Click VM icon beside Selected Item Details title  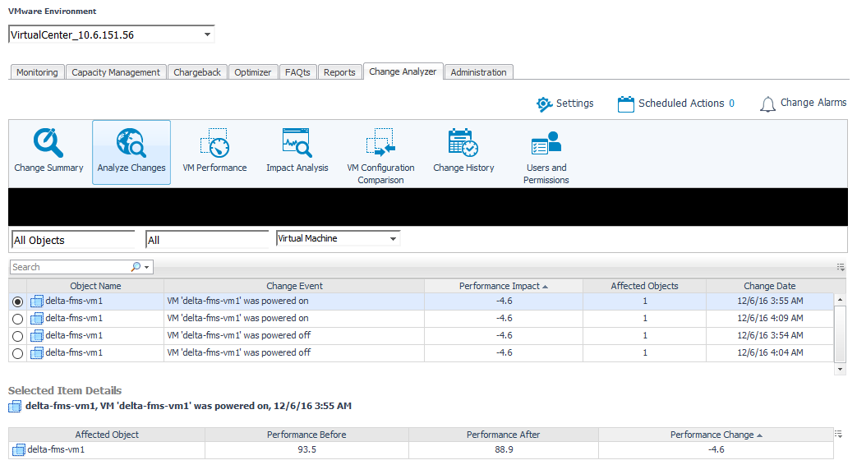pyautogui.click(x=15, y=406)
